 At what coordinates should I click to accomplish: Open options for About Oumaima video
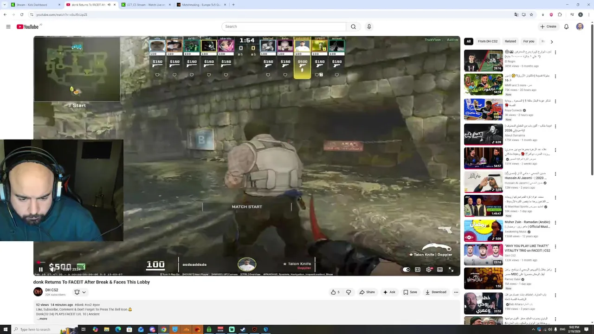[x=555, y=126]
